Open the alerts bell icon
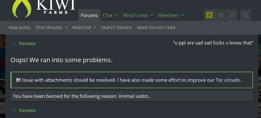This screenshot has height=118, width=261. [x=232, y=15]
